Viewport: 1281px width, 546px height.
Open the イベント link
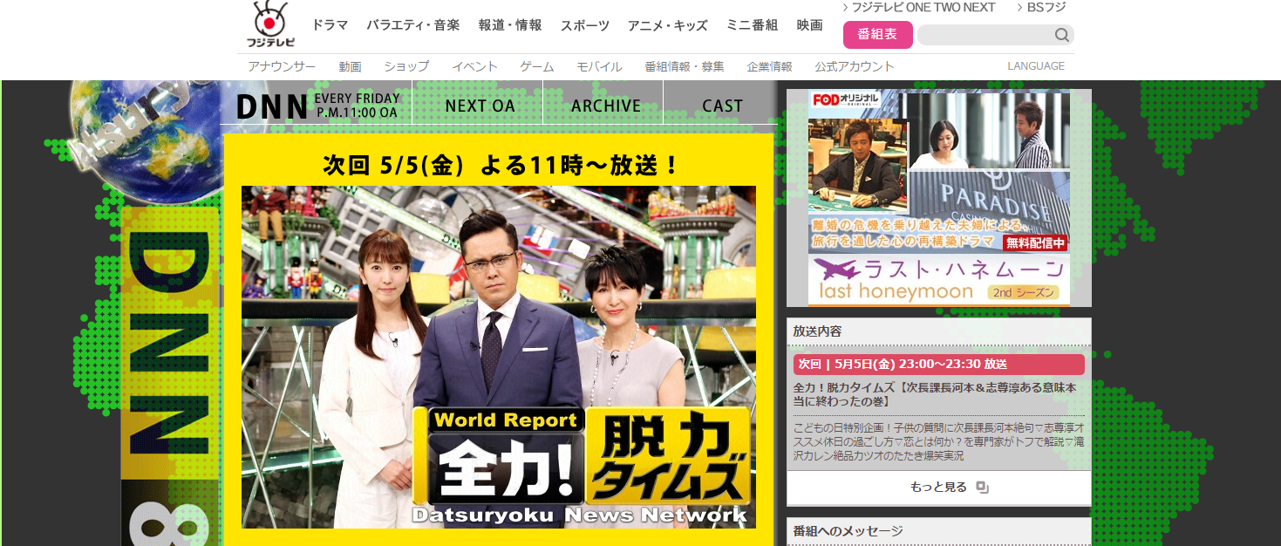tap(474, 66)
